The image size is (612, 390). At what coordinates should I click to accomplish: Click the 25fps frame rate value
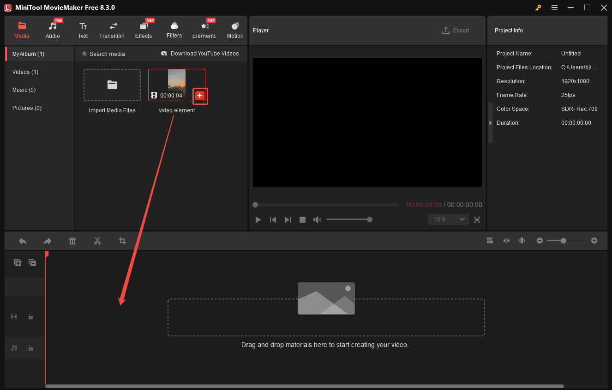click(x=568, y=95)
